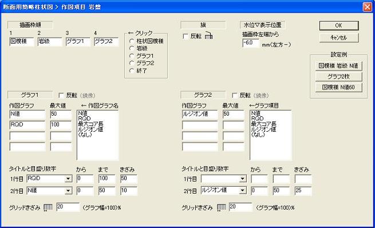Click the OK button
The width and height of the screenshot is (375, 228).
click(x=339, y=25)
